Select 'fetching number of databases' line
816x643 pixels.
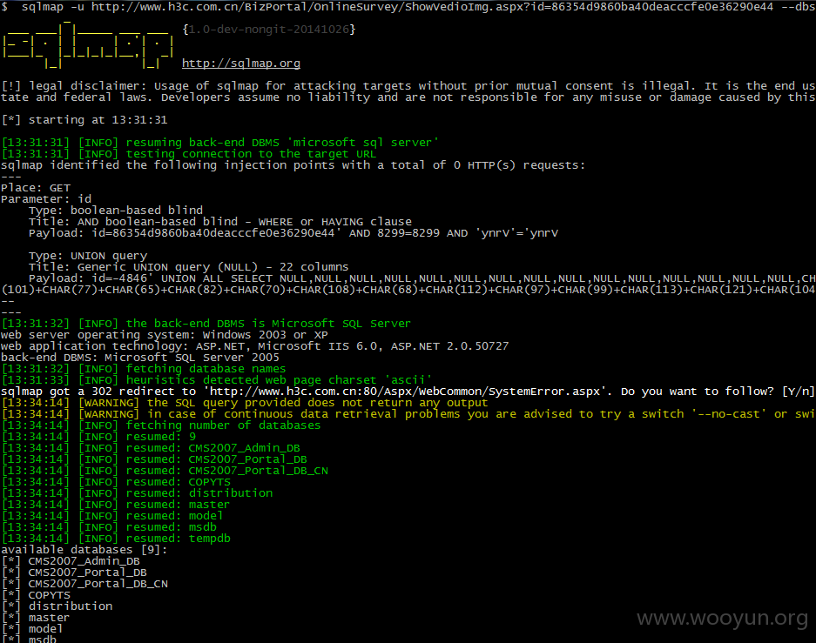click(x=161, y=425)
